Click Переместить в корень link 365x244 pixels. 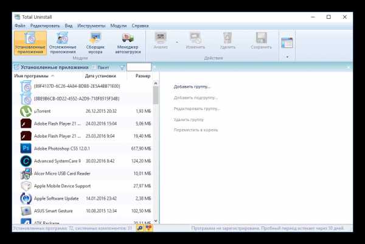pos(196,130)
